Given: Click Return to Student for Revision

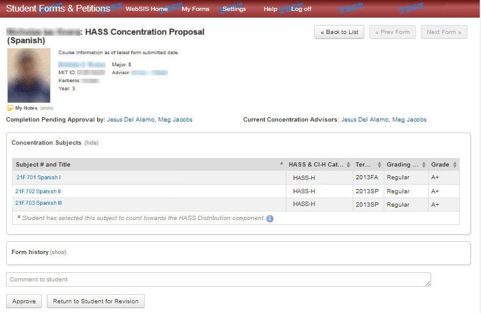Looking at the screenshot, I should pos(95,301).
